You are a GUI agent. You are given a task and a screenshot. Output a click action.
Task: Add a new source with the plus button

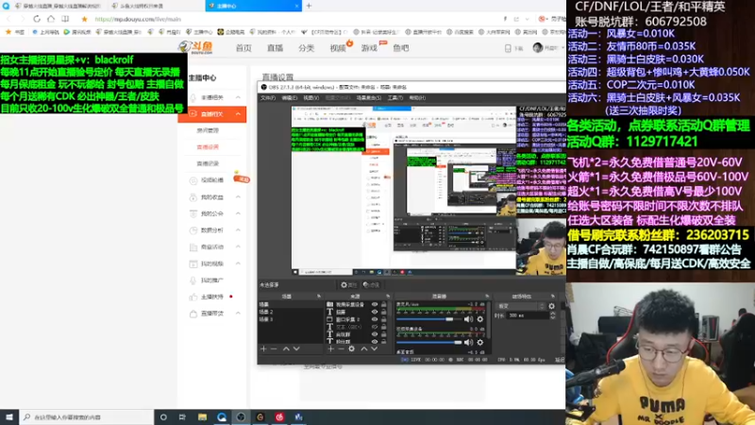pos(331,348)
